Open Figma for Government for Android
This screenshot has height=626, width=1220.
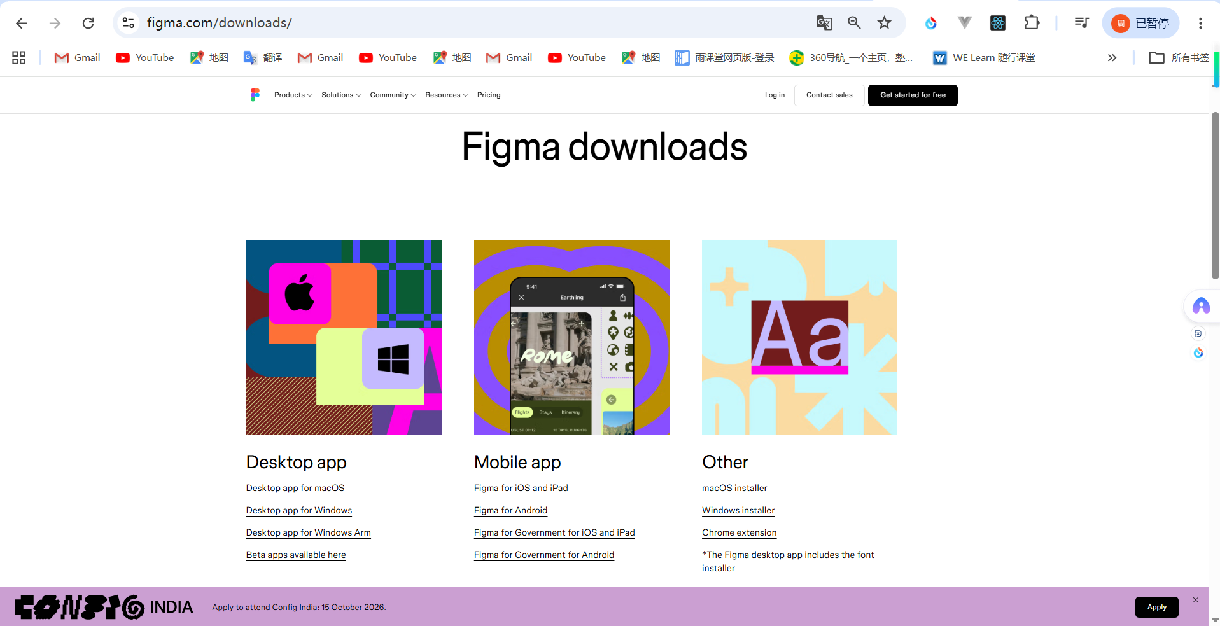click(x=544, y=555)
